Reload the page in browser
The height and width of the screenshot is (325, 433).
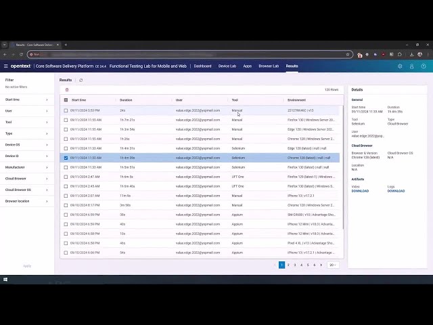21,54
